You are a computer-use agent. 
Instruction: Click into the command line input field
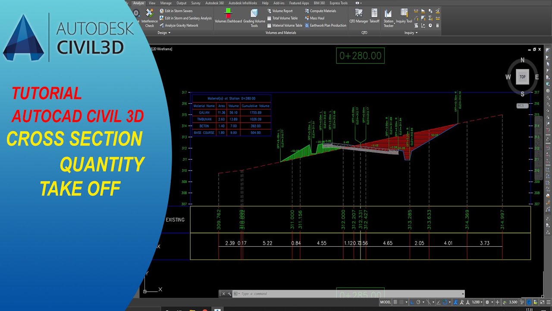click(349, 294)
